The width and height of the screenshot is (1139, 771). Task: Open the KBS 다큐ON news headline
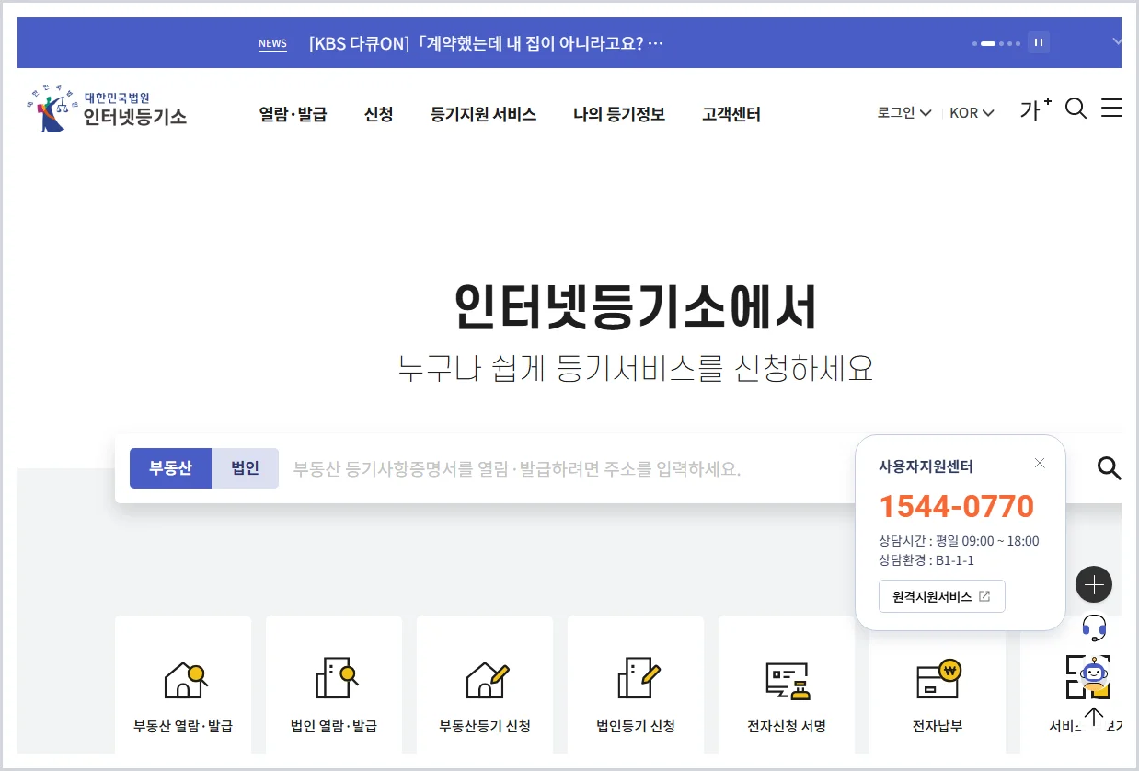click(486, 43)
